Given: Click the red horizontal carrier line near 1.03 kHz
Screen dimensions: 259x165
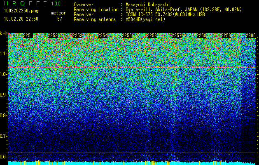Looking at the screenshot, I should click(132, 67).
